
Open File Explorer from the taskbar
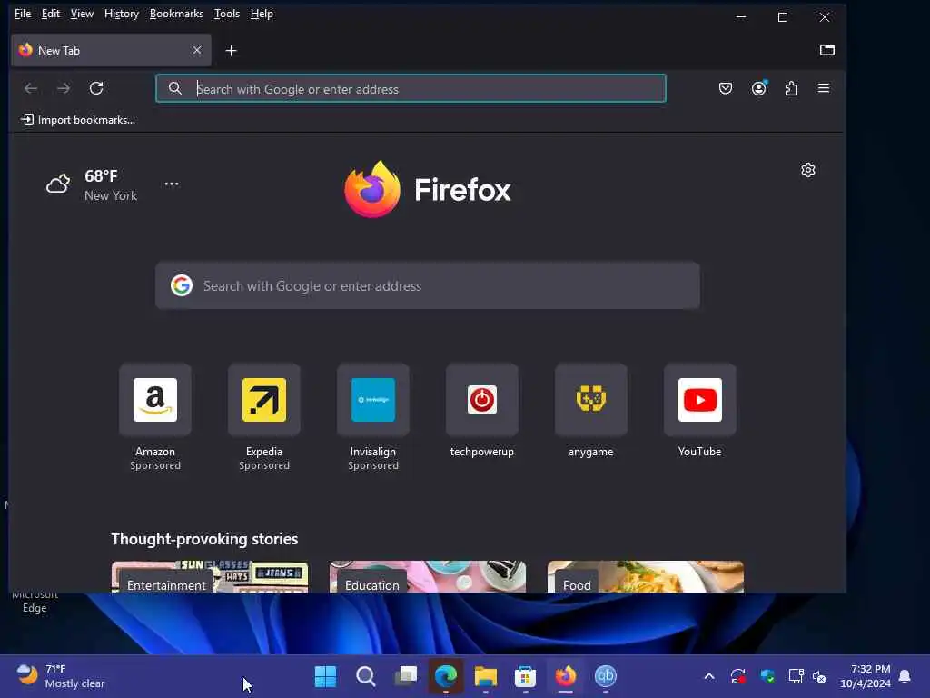486,676
